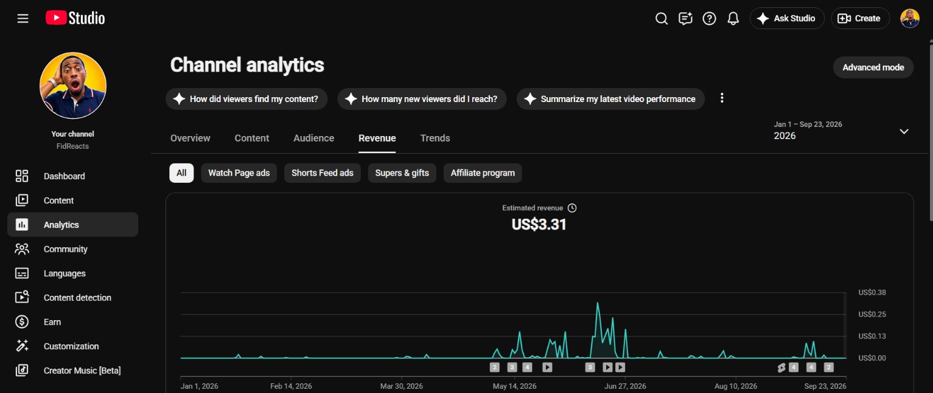Open Analytics in the sidebar
This screenshot has height=393, width=933.
click(x=73, y=225)
